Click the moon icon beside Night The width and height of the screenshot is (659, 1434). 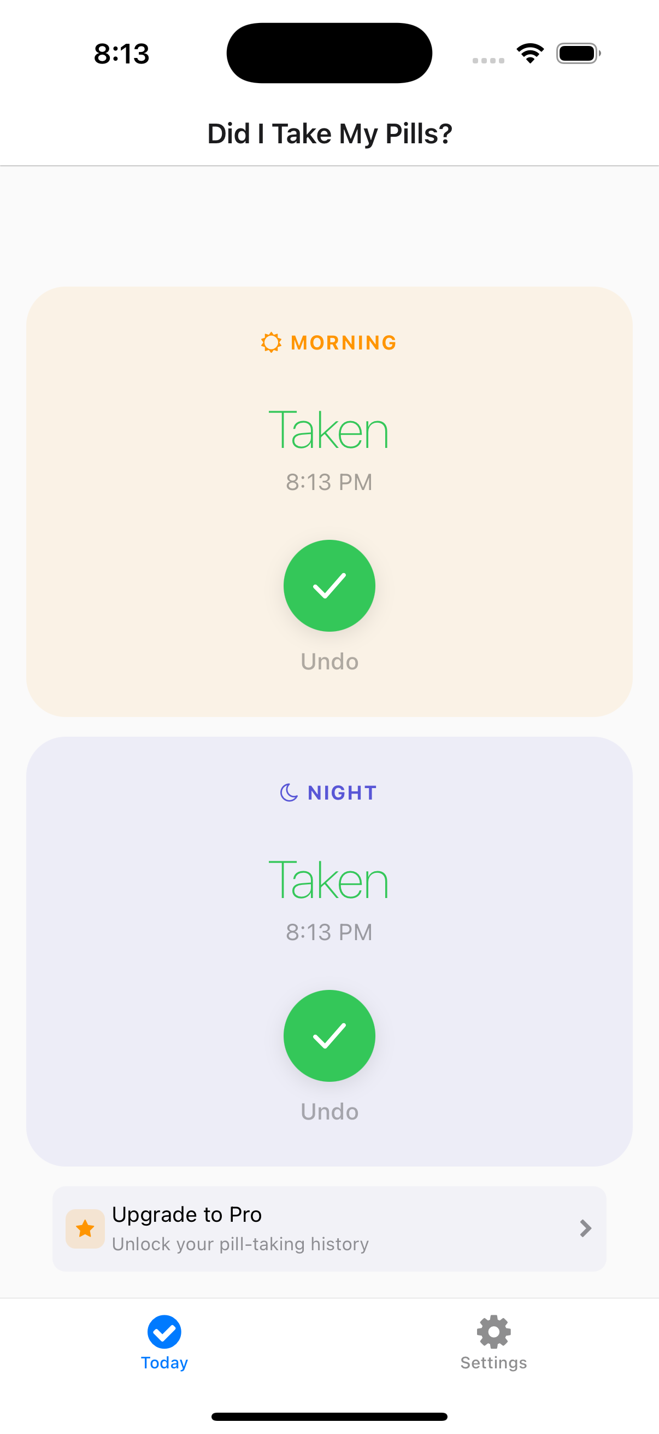click(x=289, y=792)
